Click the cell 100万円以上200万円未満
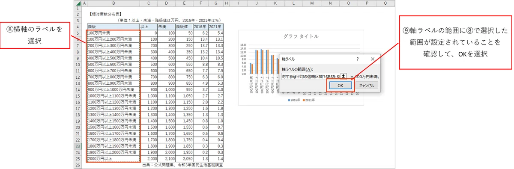Viewport: 514px width, 169px height. pyautogui.click(x=113, y=39)
